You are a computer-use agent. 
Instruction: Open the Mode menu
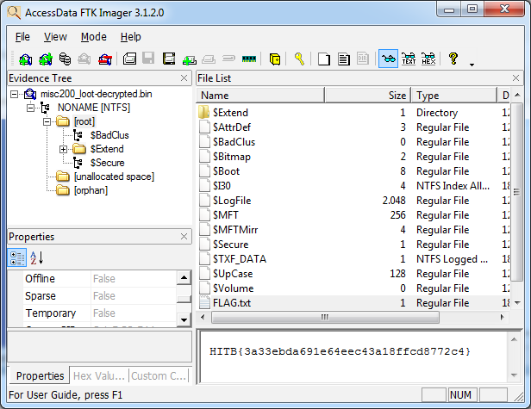(93, 37)
